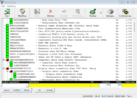Click BLOC MAIUSC status bar indicator

pos(108,96)
